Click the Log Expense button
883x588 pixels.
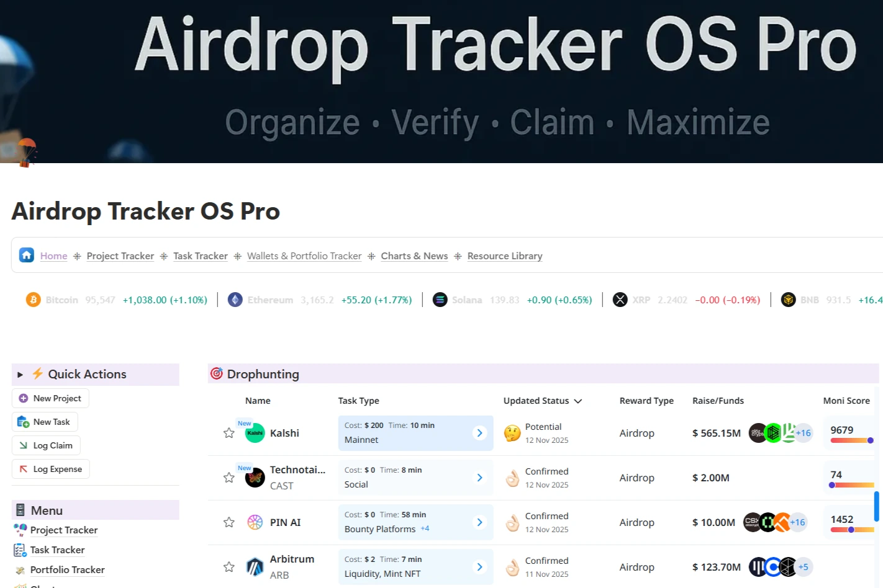[x=51, y=469]
